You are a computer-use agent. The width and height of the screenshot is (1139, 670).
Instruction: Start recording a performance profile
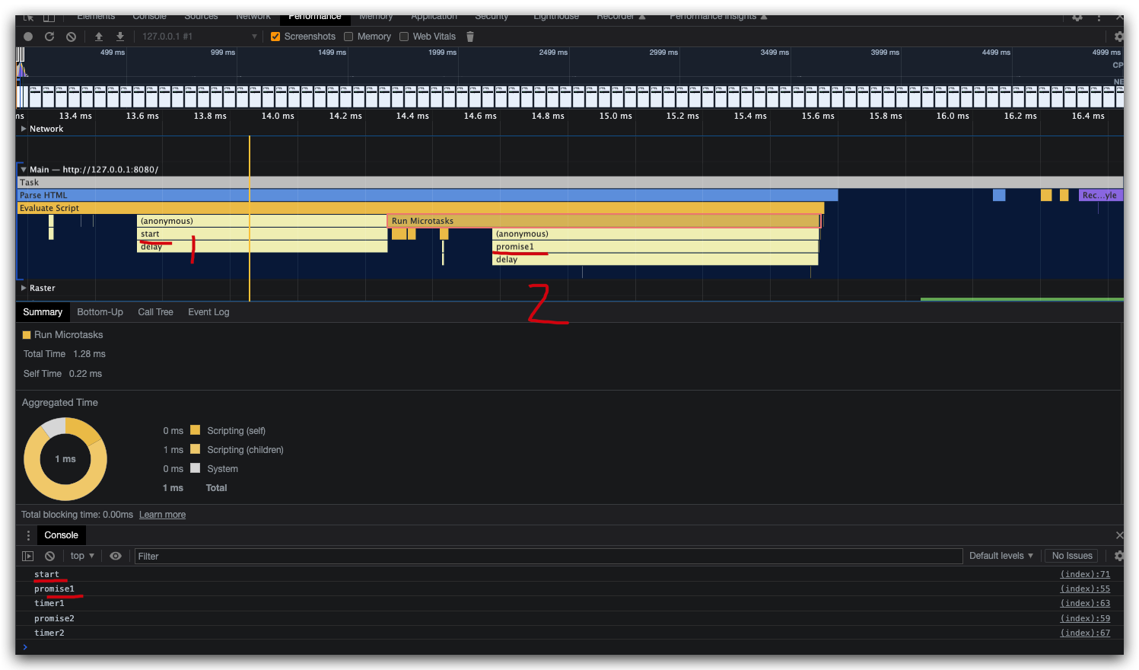[28, 37]
